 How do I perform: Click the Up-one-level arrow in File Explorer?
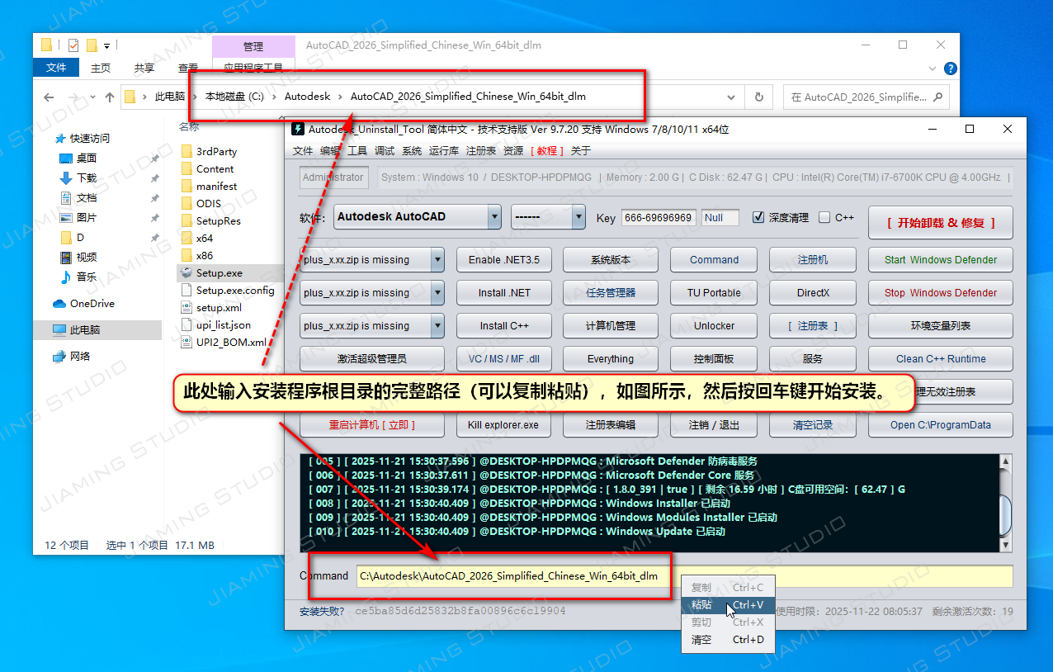click(x=109, y=97)
